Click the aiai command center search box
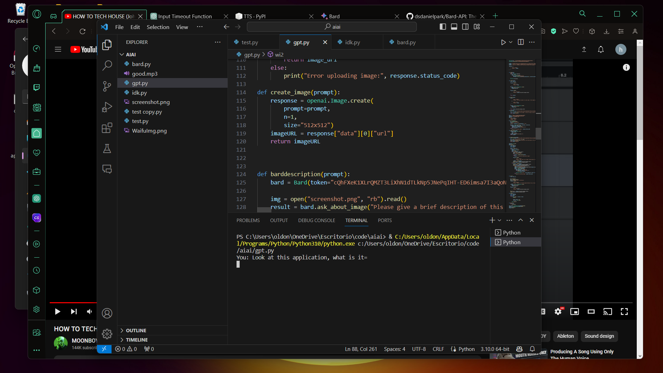The image size is (663, 373). point(331,27)
